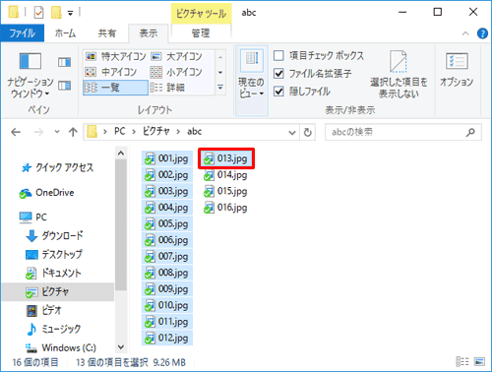492x372 pixels.
Task: Select クイック アクセス in navigation pane
Action: point(58,167)
